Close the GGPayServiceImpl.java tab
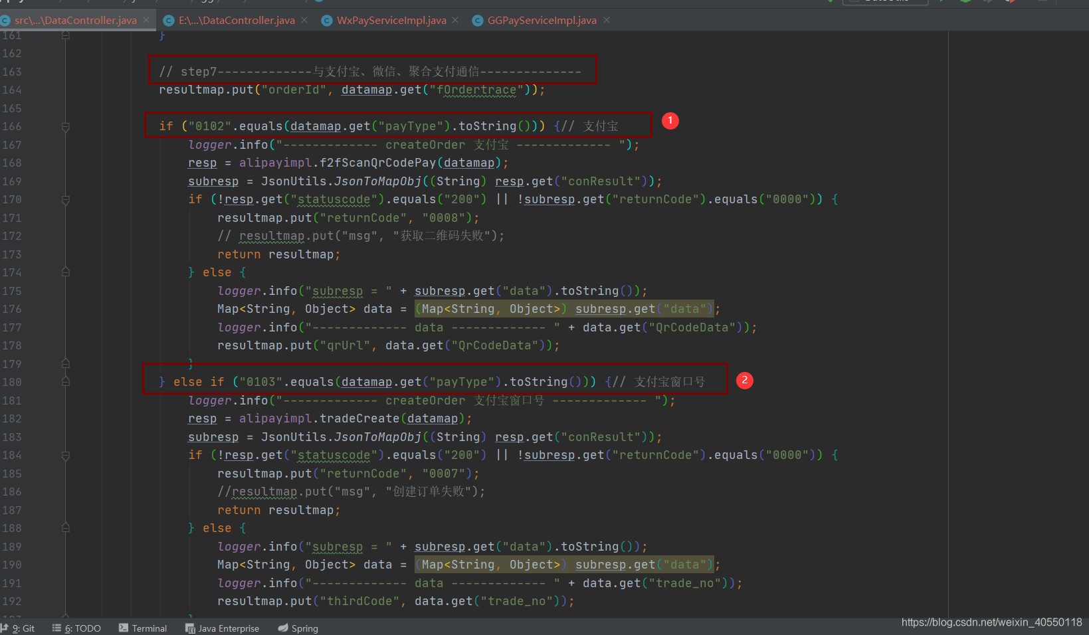The height and width of the screenshot is (635, 1089). pos(607,21)
